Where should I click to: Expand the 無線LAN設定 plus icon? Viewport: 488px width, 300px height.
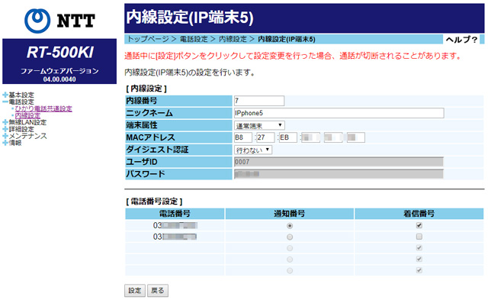(x=5, y=122)
